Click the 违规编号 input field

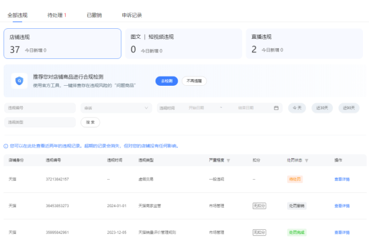point(40,108)
